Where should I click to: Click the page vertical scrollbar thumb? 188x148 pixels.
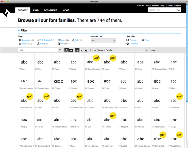pos(187,53)
